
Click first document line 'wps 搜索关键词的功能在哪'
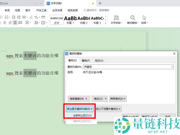point(32,56)
